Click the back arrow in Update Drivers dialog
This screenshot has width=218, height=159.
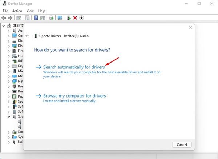tap(27, 36)
